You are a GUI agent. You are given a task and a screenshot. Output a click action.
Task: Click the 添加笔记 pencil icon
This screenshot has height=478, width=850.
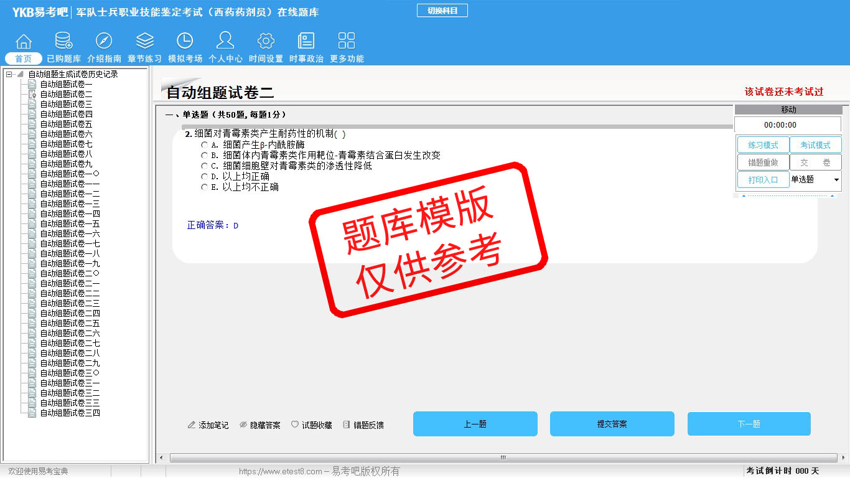[x=192, y=425]
